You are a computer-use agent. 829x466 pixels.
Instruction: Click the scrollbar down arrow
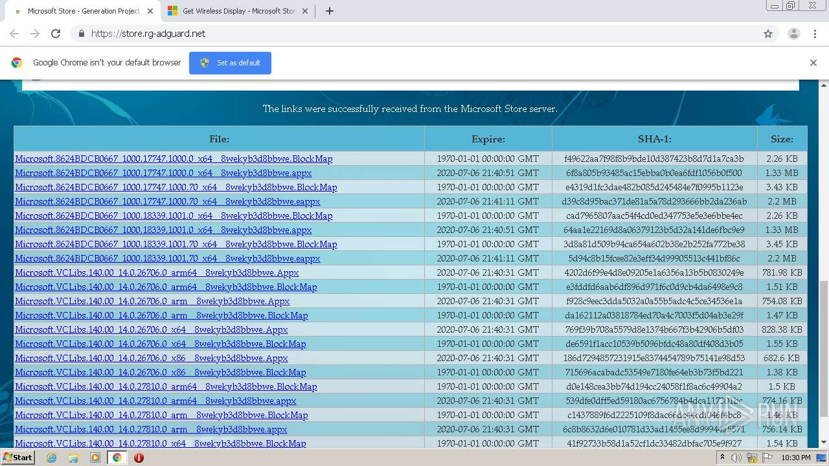pos(824,443)
